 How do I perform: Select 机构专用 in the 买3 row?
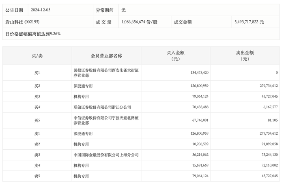[x=81, y=97]
